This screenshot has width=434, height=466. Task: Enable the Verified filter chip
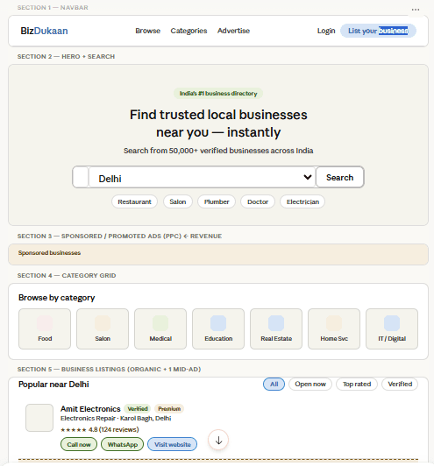pos(400,384)
